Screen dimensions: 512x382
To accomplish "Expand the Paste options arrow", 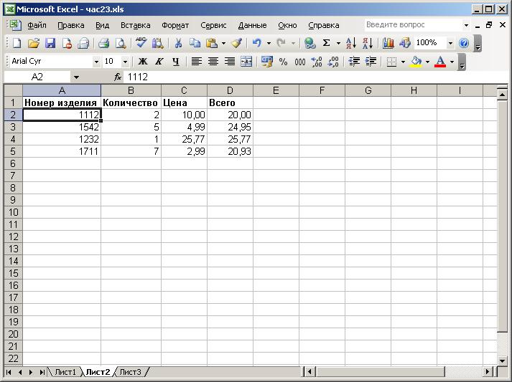I will click(223, 43).
